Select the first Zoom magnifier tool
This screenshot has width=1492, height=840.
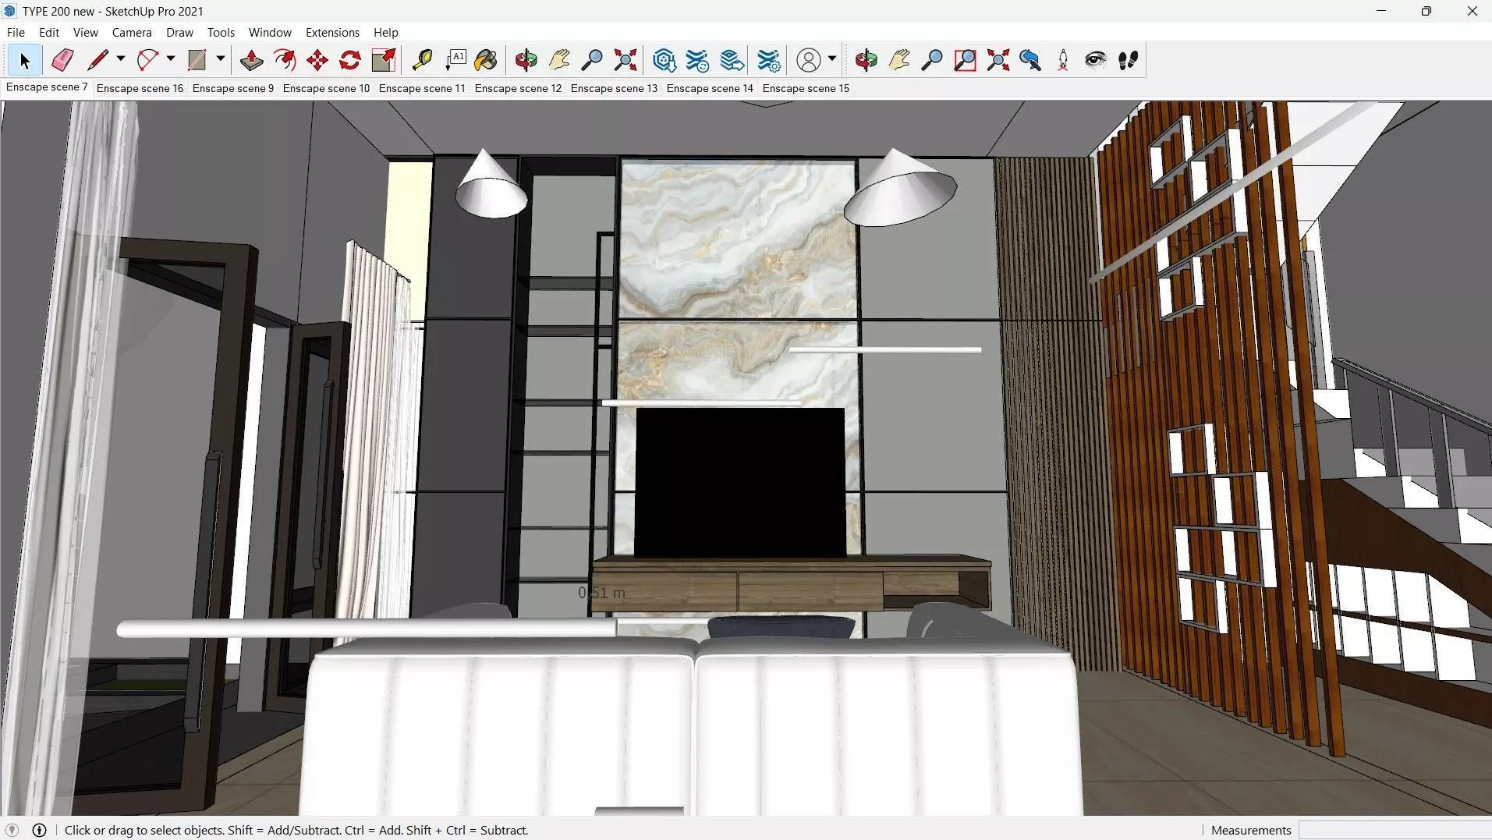593,60
